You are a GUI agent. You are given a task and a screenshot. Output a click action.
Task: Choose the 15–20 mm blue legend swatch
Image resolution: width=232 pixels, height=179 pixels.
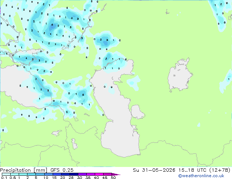[57, 174]
